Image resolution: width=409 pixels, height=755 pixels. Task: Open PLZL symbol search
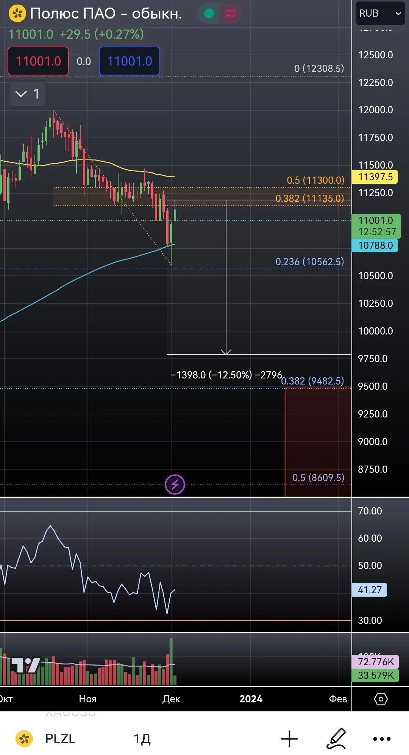(x=60, y=738)
